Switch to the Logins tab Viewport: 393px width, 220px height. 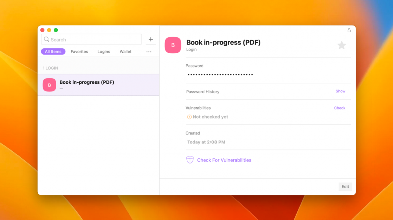point(104,51)
